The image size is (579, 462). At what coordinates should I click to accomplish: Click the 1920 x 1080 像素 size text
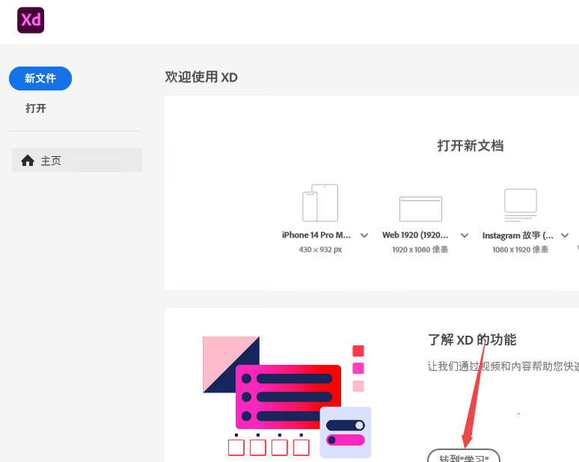pyautogui.click(x=420, y=250)
